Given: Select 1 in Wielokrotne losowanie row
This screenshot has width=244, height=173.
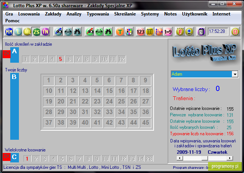Looking at the screenshot, I should pos(27,159).
